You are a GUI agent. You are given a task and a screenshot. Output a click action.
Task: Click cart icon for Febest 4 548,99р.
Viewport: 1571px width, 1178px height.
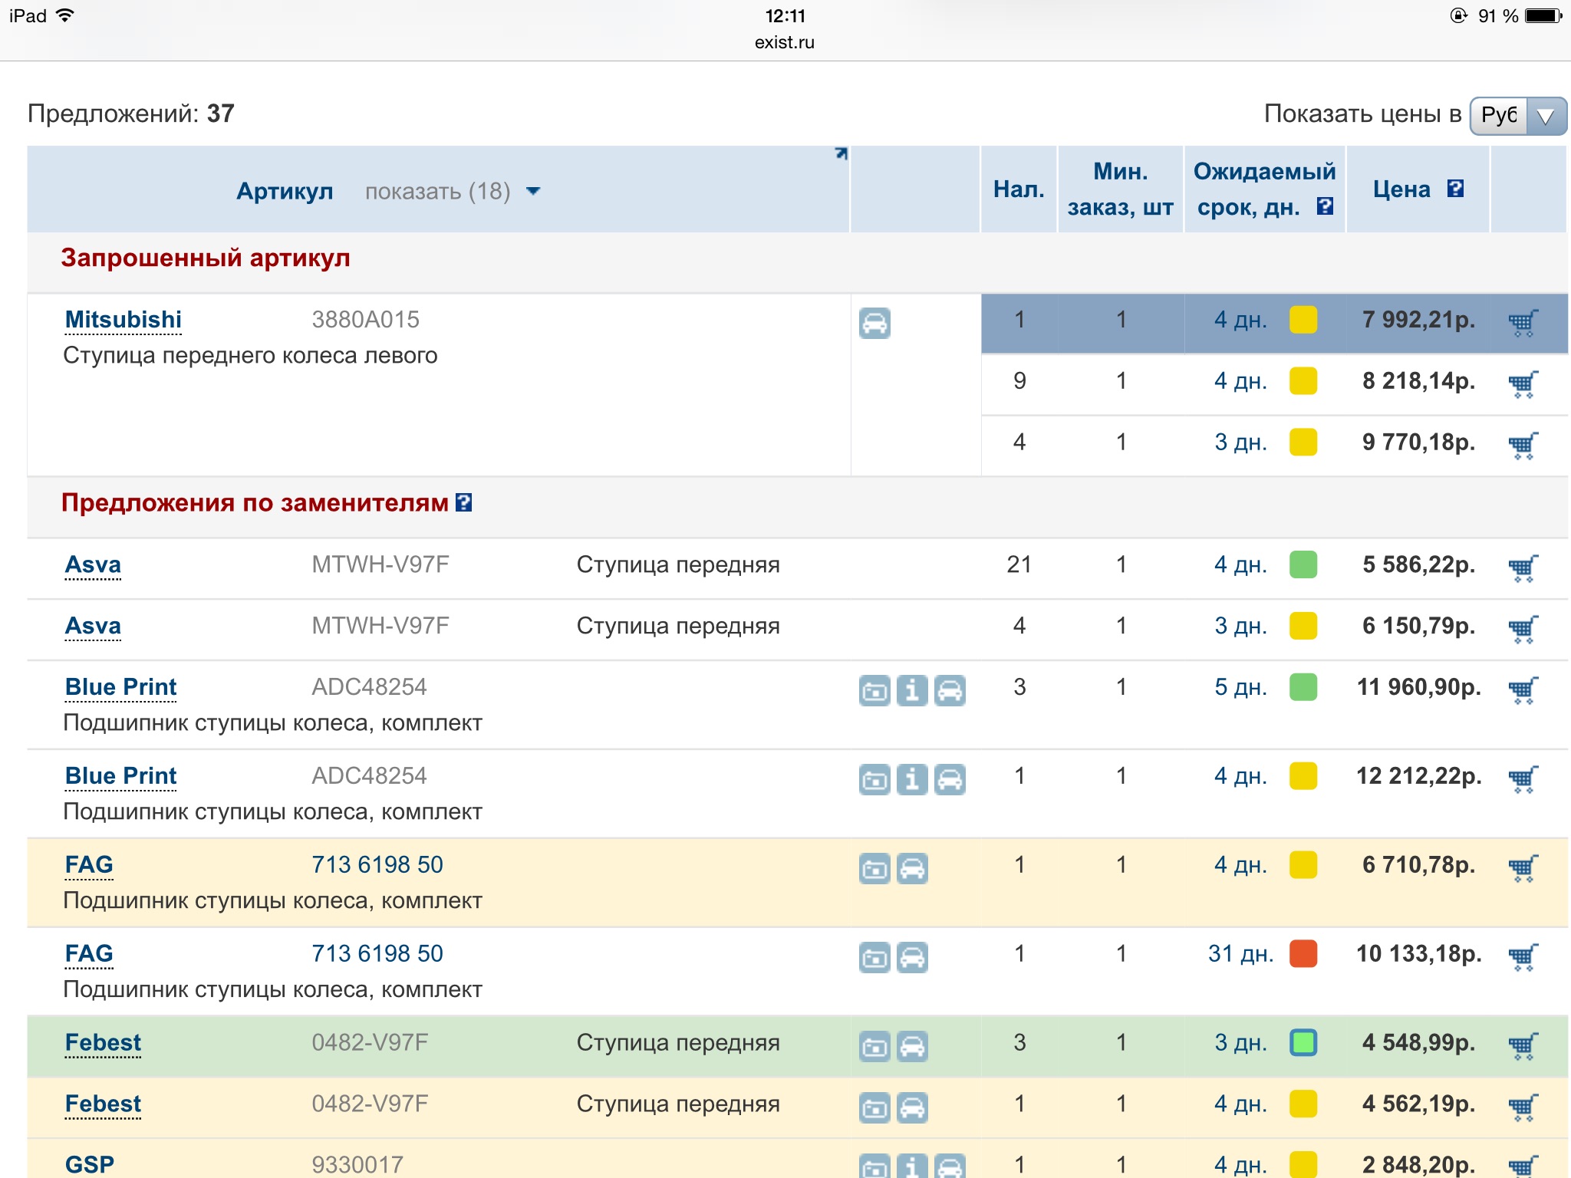(1523, 1045)
